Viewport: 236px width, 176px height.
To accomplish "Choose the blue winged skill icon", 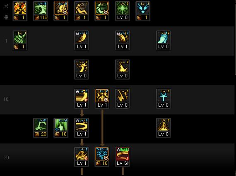I will pos(143,11).
